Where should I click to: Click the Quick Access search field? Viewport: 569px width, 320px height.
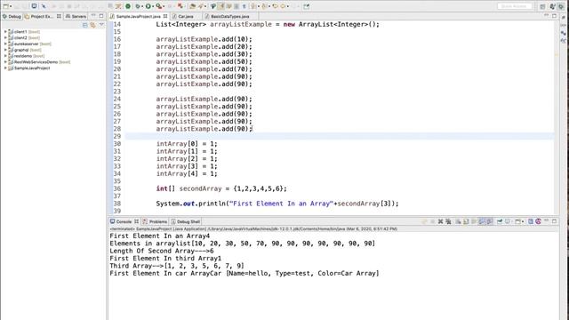(514, 6)
